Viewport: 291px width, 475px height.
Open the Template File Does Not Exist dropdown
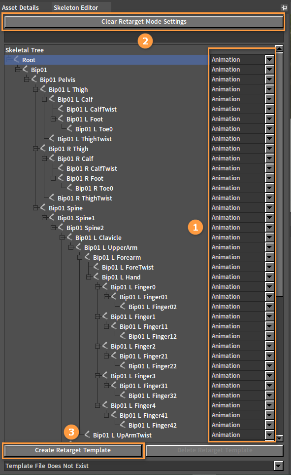click(278, 466)
